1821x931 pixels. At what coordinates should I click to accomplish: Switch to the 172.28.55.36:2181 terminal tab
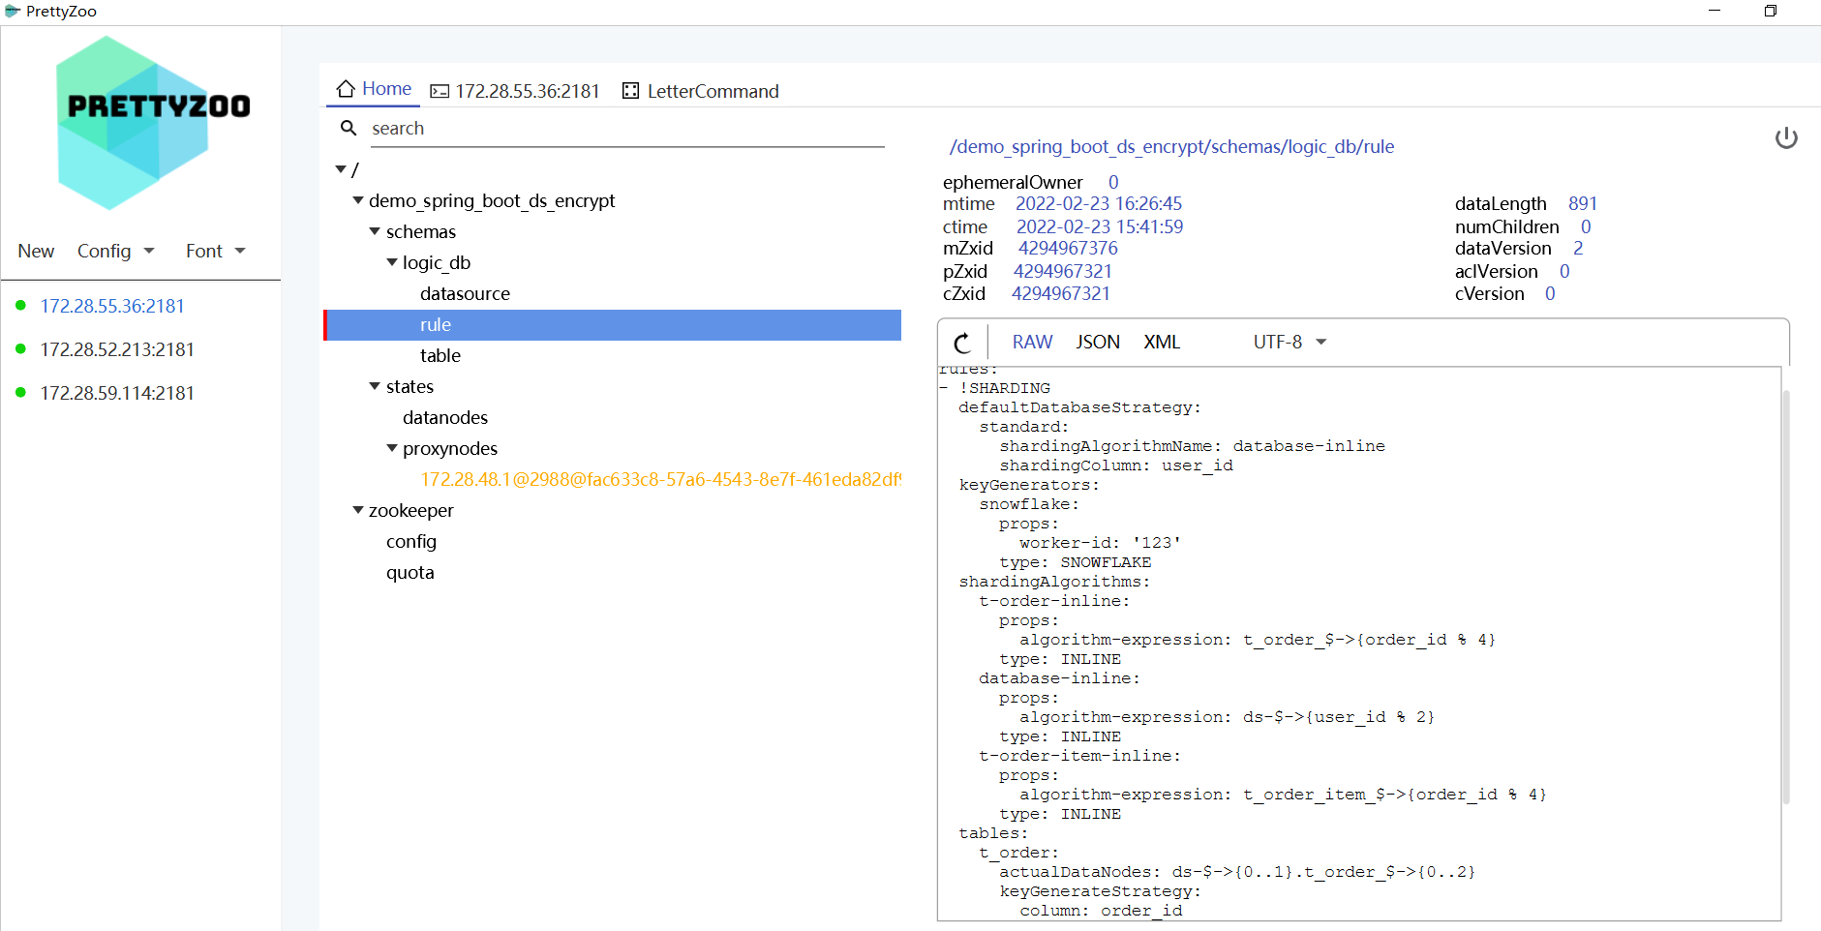point(515,91)
